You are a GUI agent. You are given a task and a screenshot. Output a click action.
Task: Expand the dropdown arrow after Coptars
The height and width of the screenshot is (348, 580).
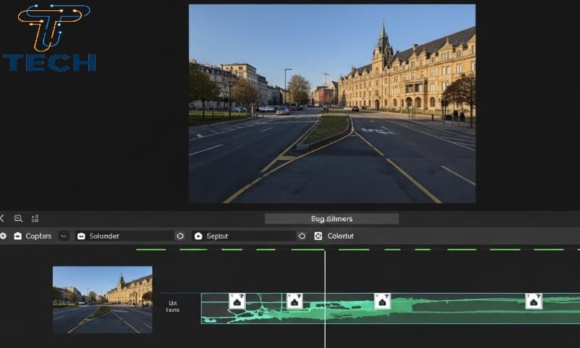64,236
